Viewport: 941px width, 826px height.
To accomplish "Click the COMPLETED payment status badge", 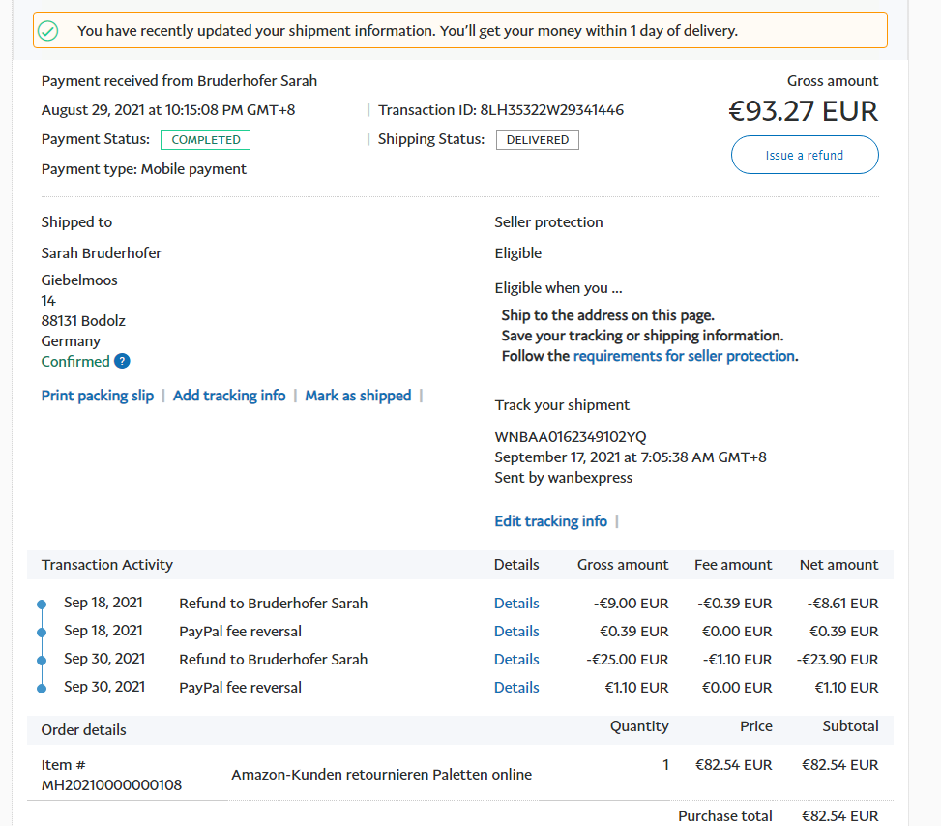I will (205, 140).
